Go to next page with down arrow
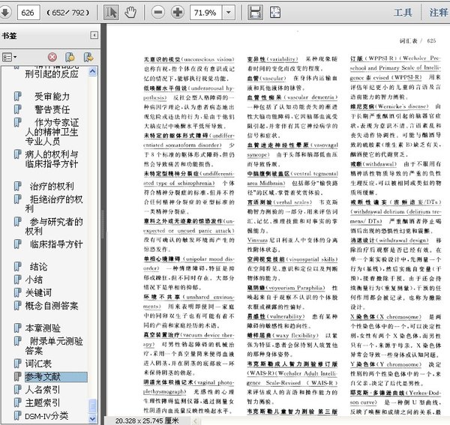The height and width of the screenshot is (425, 450). click(x=7, y=13)
